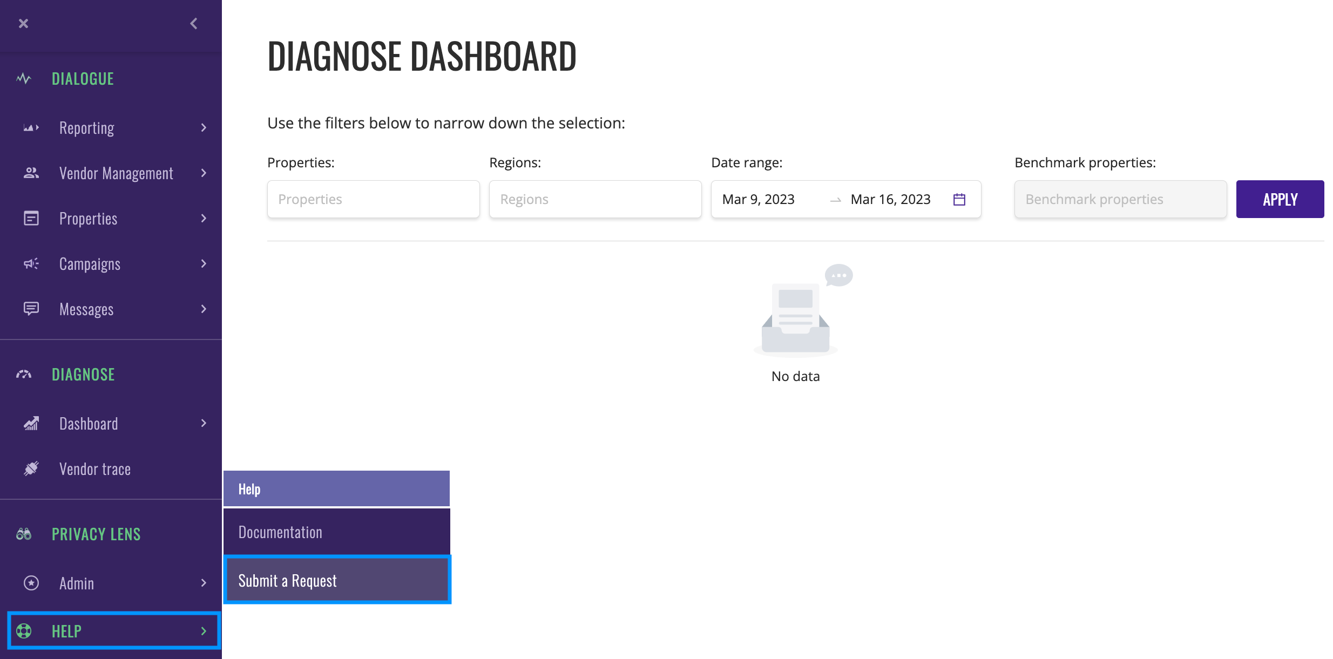This screenshot has height=659, width=1333.
Task: Expand the Messages submenu chevron
Action: pyautogui.click(x=204, y=309)
